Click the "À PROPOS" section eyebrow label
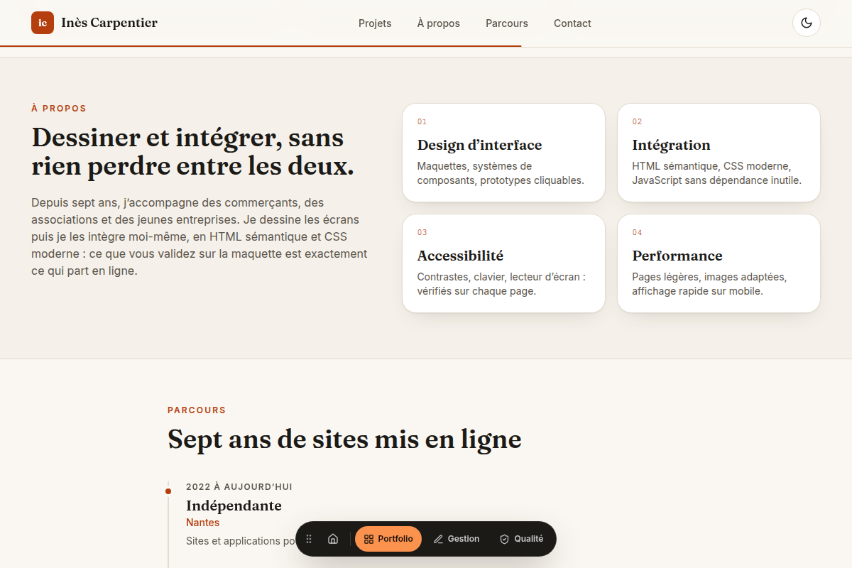Viewport: 852px width, 568px height. click(59, 109)
